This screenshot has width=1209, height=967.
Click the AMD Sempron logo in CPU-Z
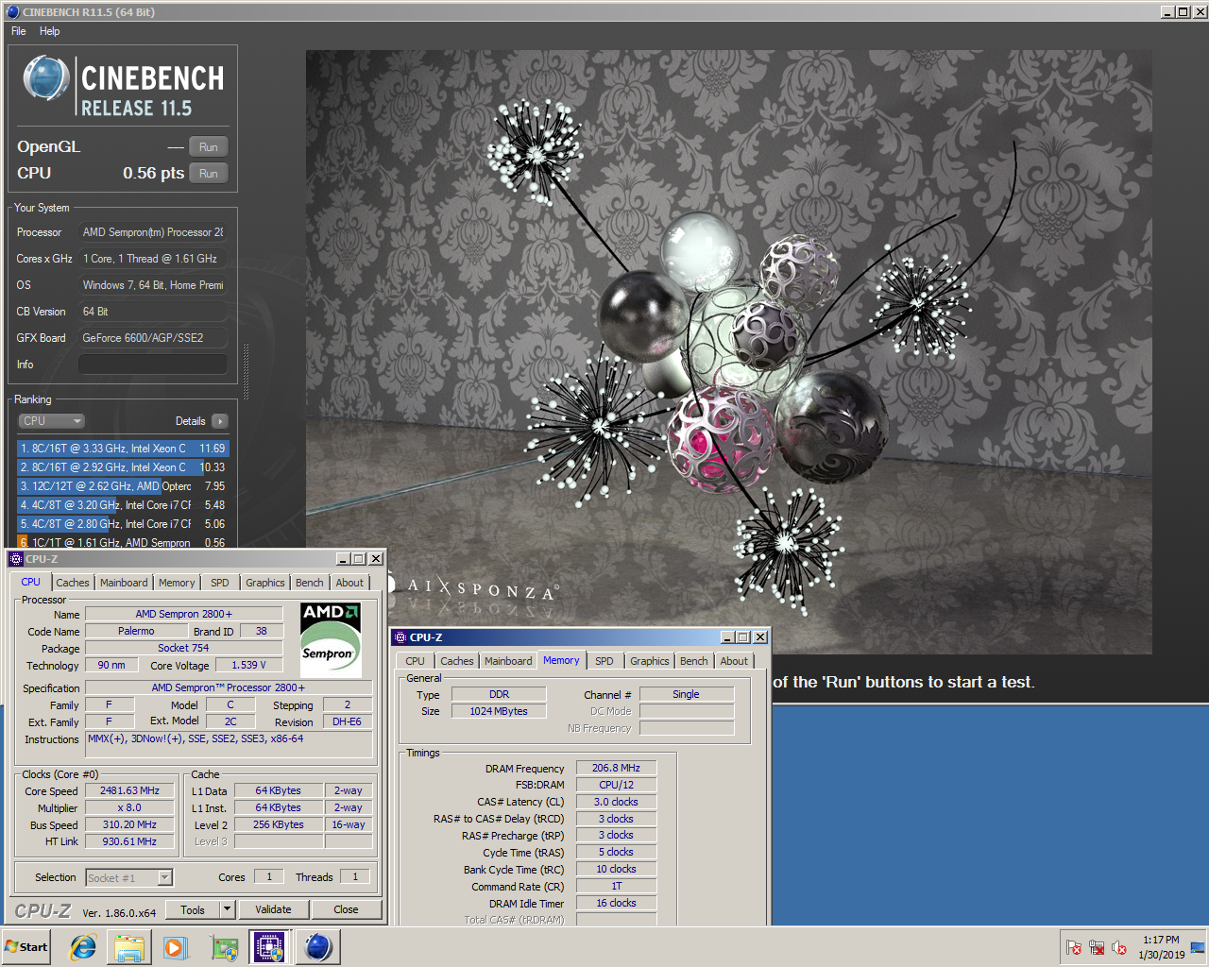(331, 639)
